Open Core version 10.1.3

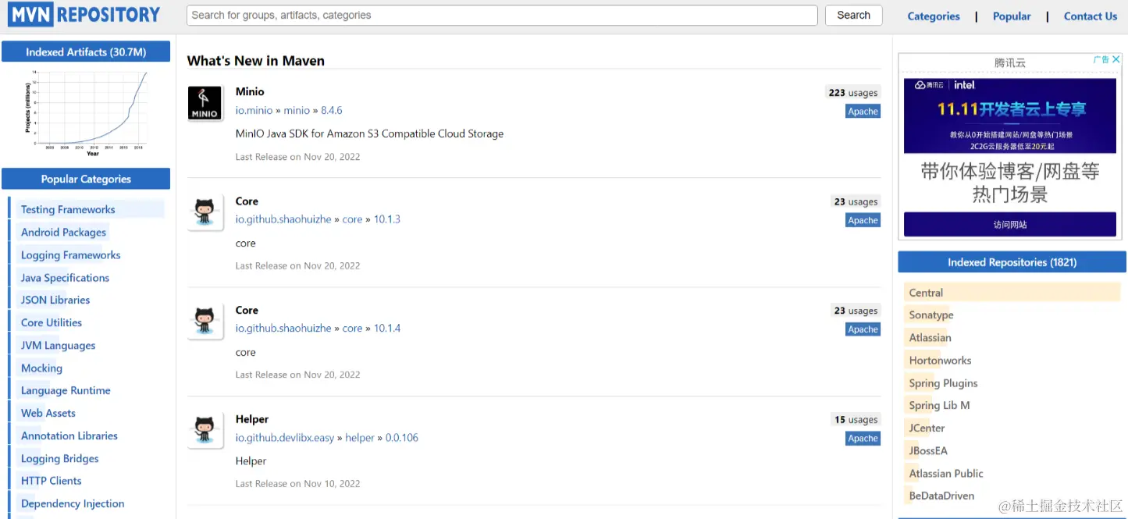coord(387,219)
